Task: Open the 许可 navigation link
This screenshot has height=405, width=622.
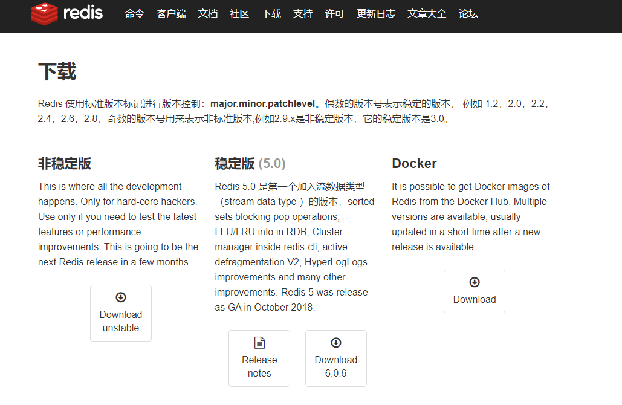Action: point(334,14)
